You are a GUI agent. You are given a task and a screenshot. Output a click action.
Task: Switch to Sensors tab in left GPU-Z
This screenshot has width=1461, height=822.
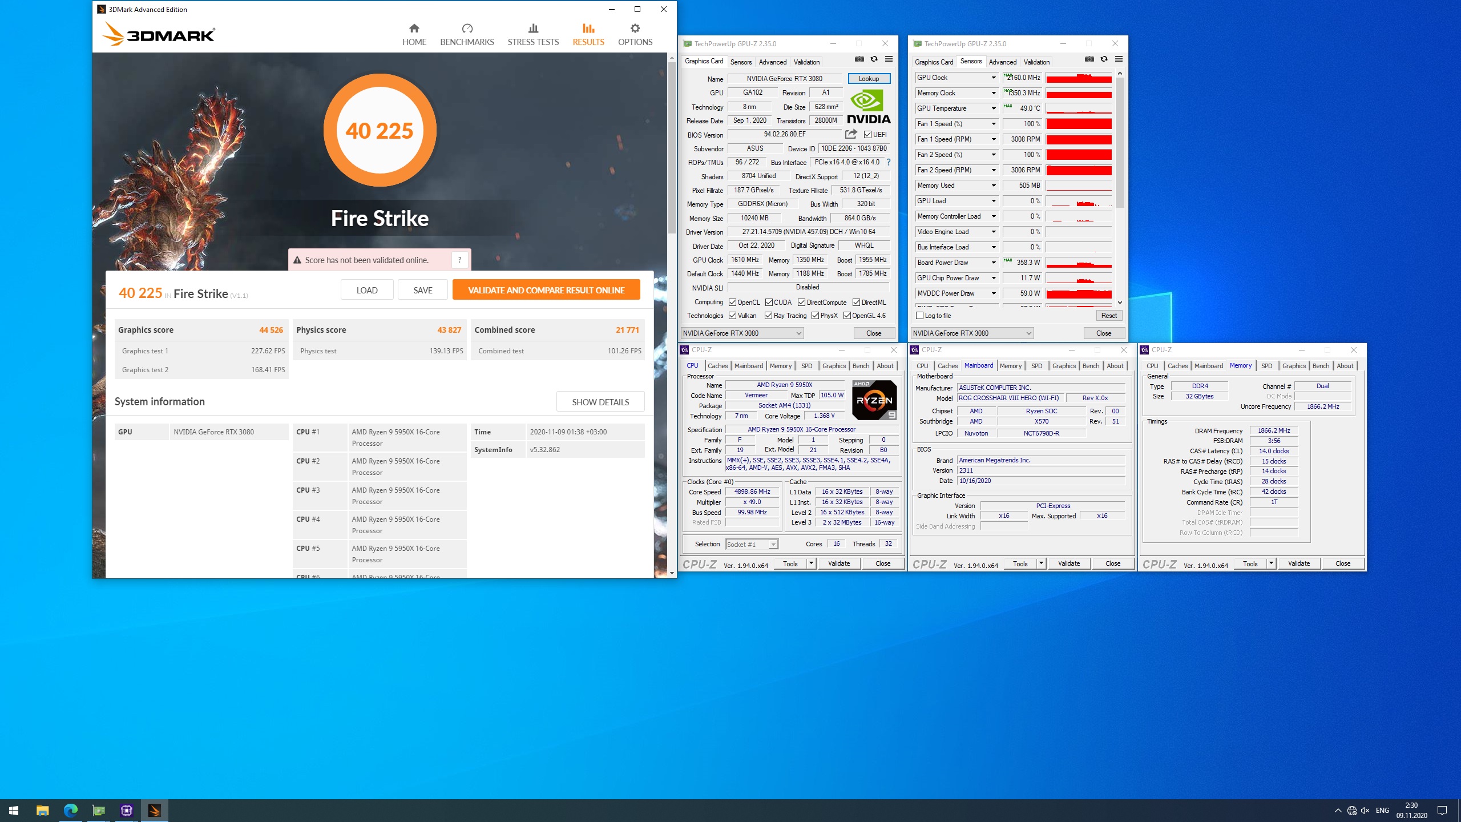tap(741, 62)
